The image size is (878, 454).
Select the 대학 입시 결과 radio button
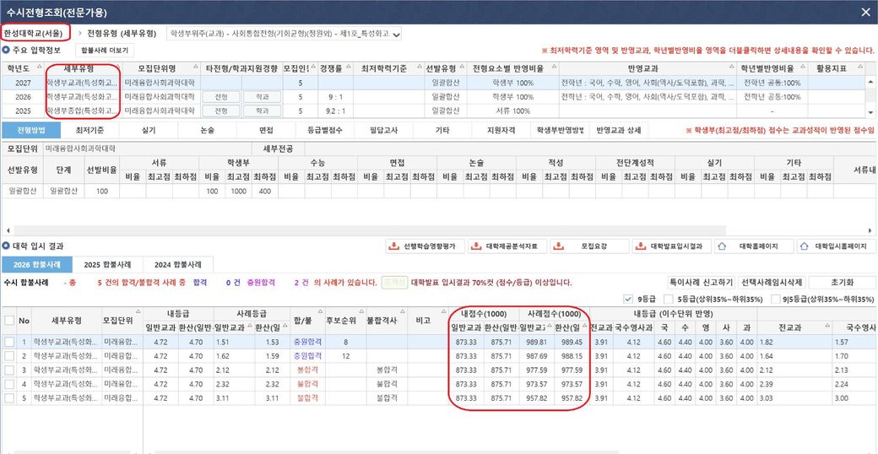(x=6, y=246)
